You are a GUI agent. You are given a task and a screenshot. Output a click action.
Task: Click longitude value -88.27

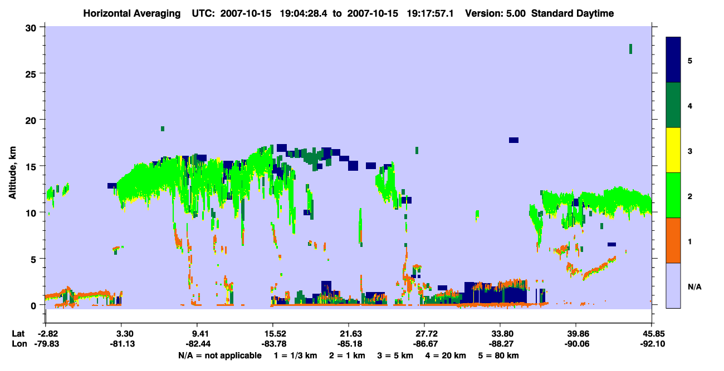pos(500,344)
